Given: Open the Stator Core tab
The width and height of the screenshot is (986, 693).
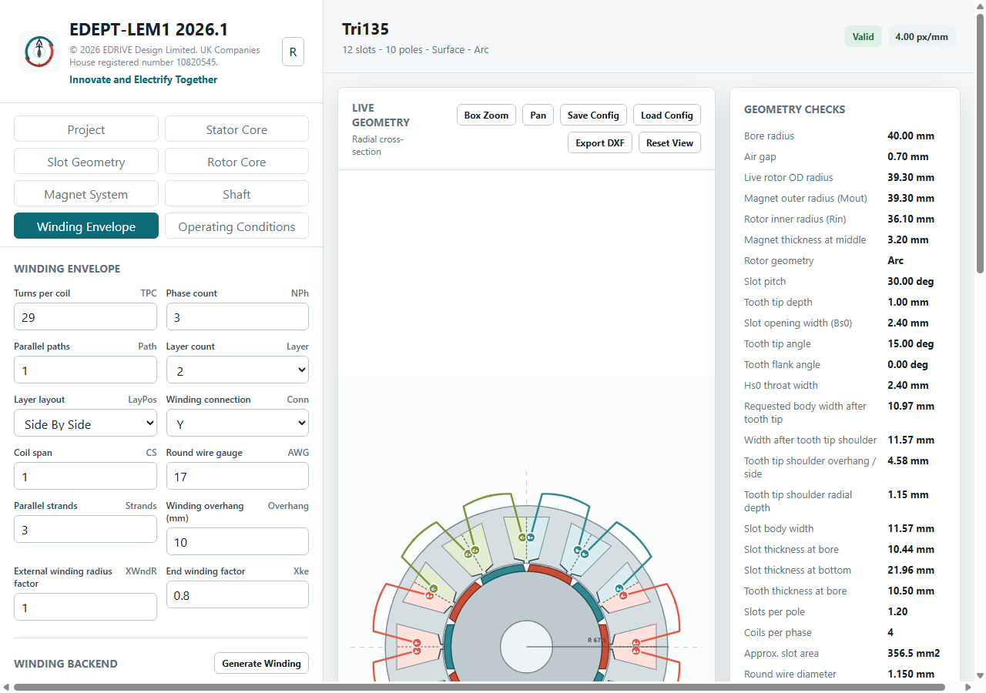Looking at the screenshot, I should pos(236,129).
